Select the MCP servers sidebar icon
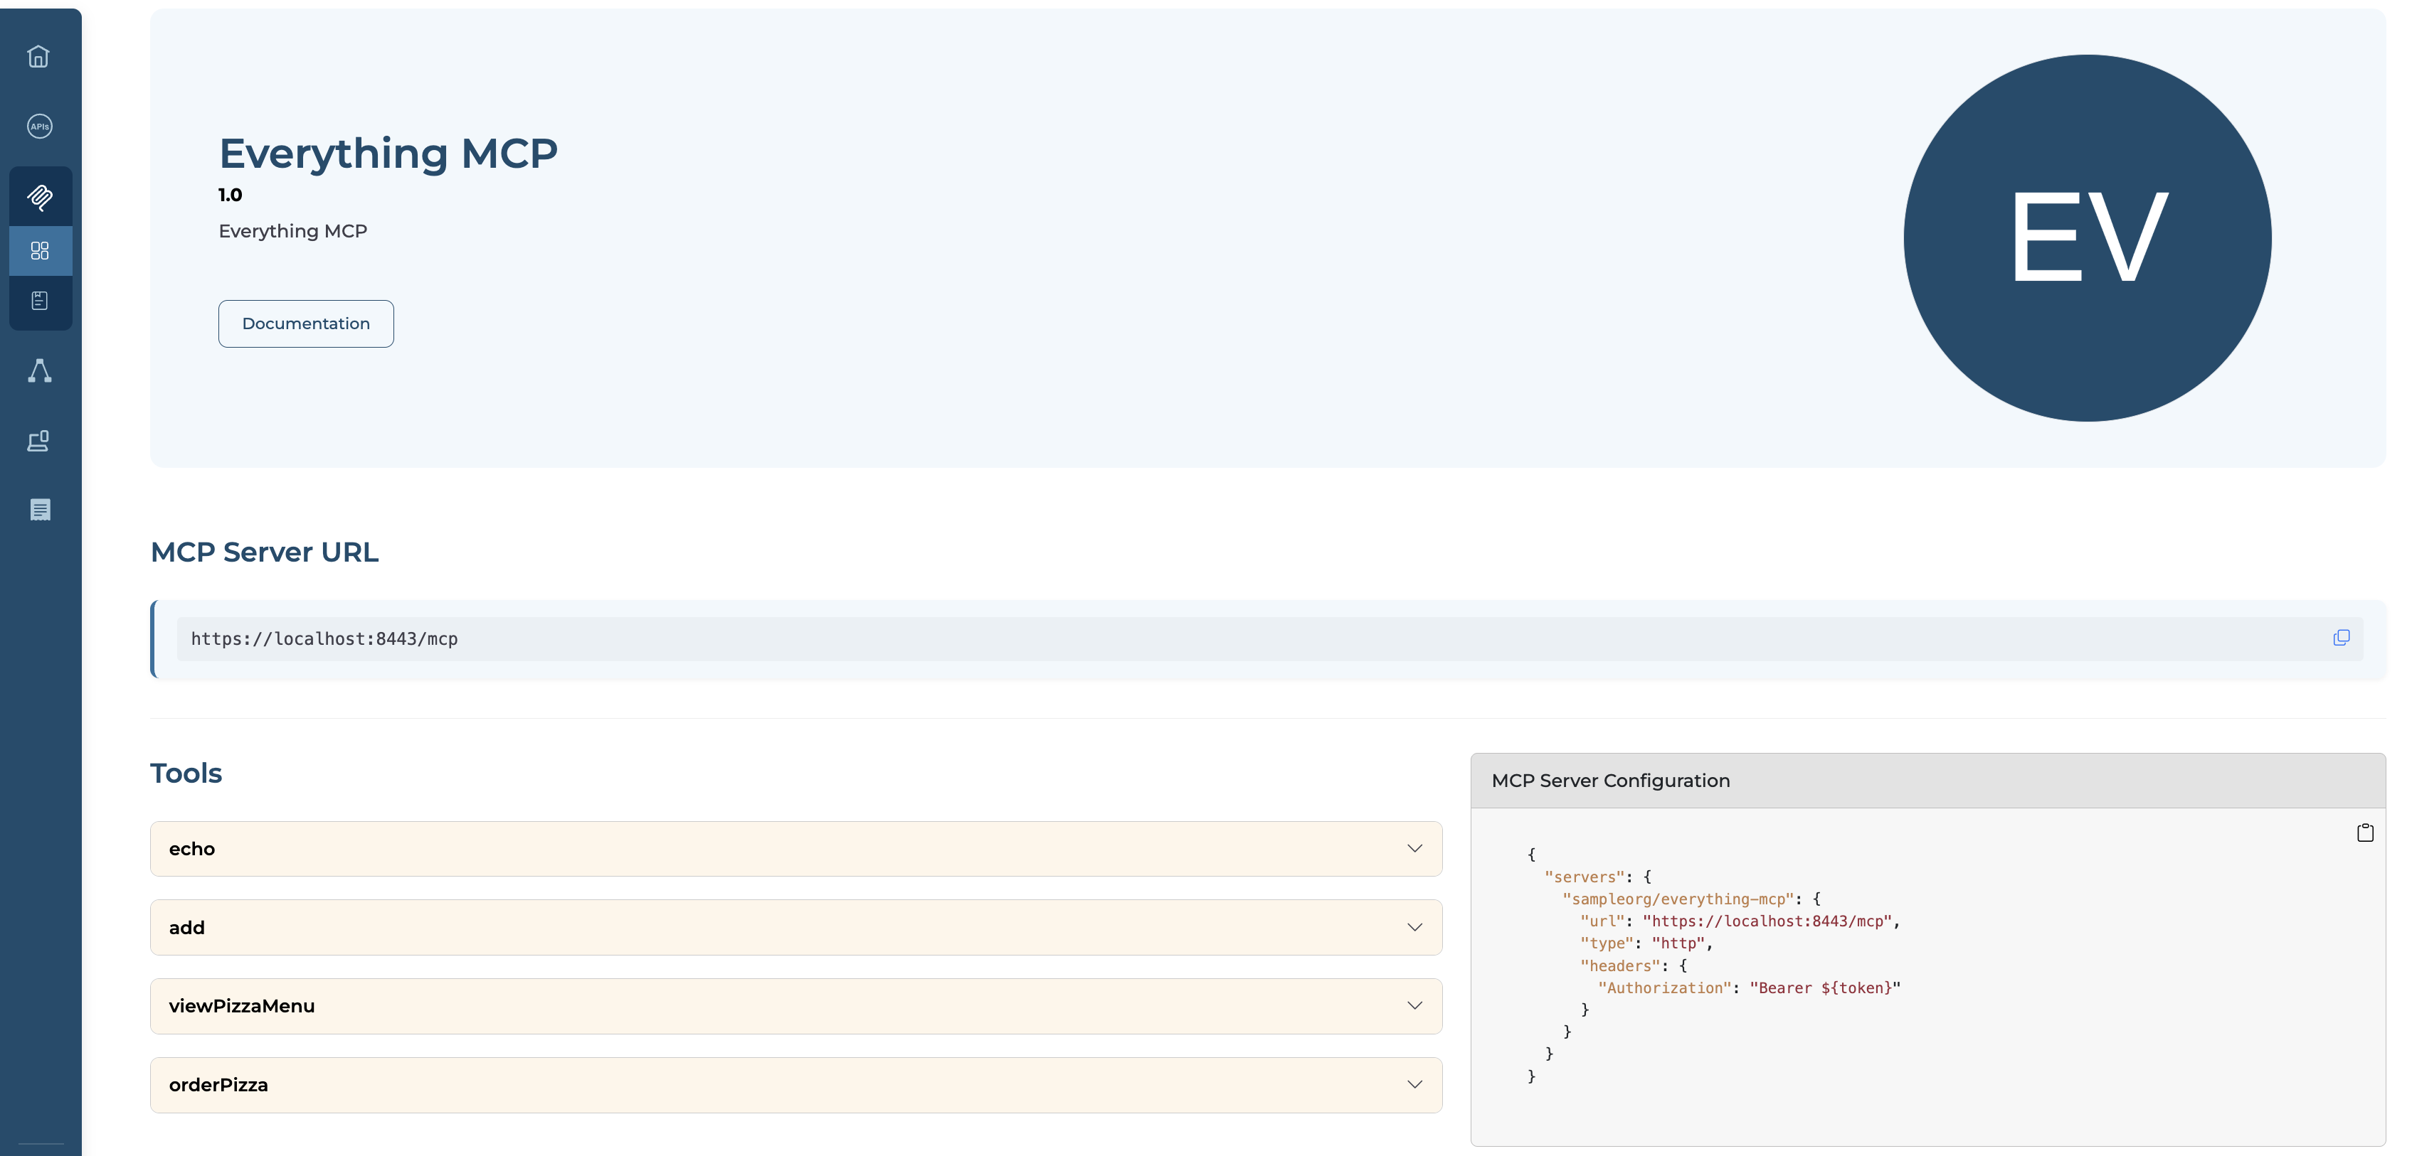 [x=41, y=196]
